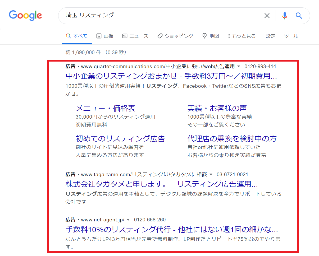Expand the dropdown arrow beside quartet-communications URL

[239, 67]
